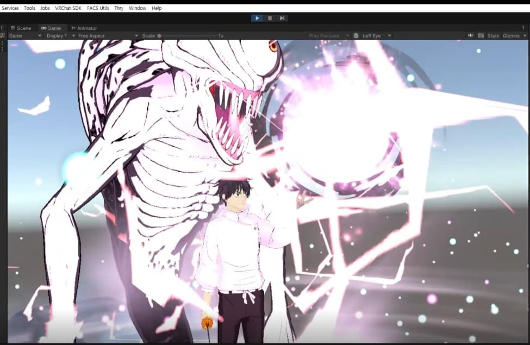Open the FACS Utils menu
This screenshot has height=345, width=530.
click(98, 8)
